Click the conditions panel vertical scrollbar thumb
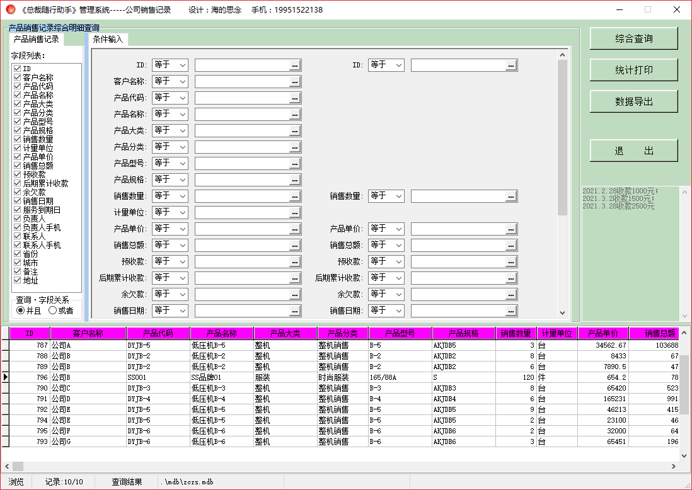 click(562, 137)
